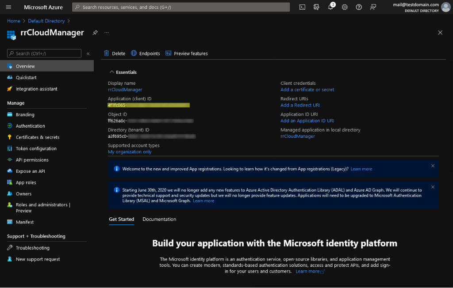
Task: Click the API permissions icon
Action: (10, 159)
